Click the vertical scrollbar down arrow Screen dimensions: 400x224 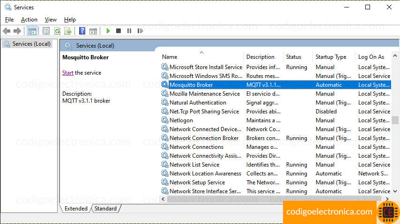pyautogui.click(x=395, y=191)
